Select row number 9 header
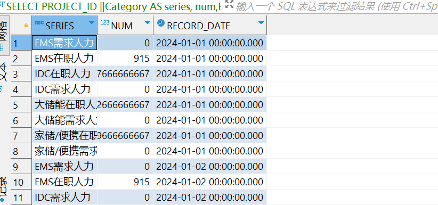The width and height of the screenshot is (438, 205). coord(21,167)
